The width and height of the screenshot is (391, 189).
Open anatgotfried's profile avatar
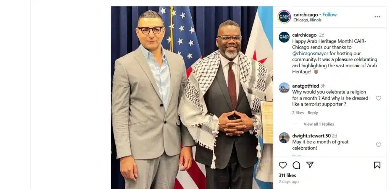point(284,88)
